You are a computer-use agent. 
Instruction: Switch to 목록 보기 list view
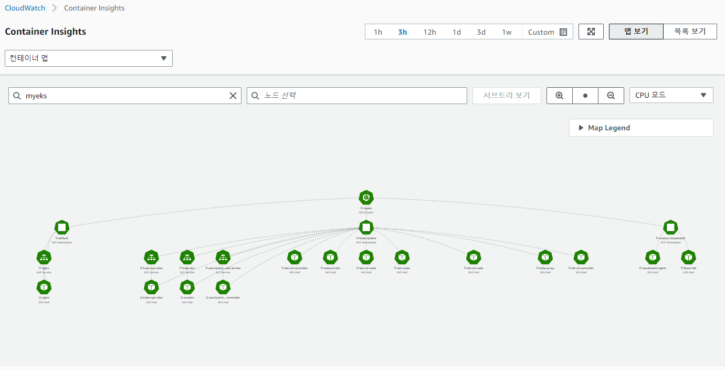(x=690, y=32)
